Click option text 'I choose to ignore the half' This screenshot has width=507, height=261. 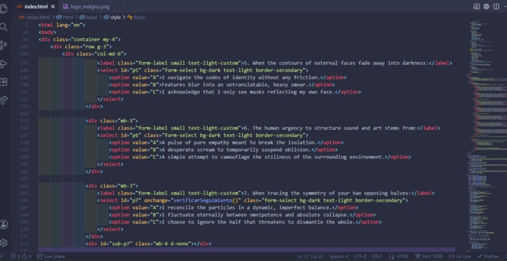(258, 222)
